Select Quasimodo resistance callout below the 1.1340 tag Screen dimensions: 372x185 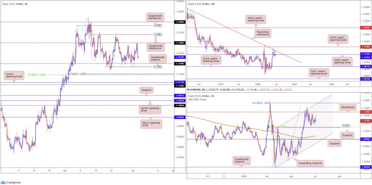[156, 47]
